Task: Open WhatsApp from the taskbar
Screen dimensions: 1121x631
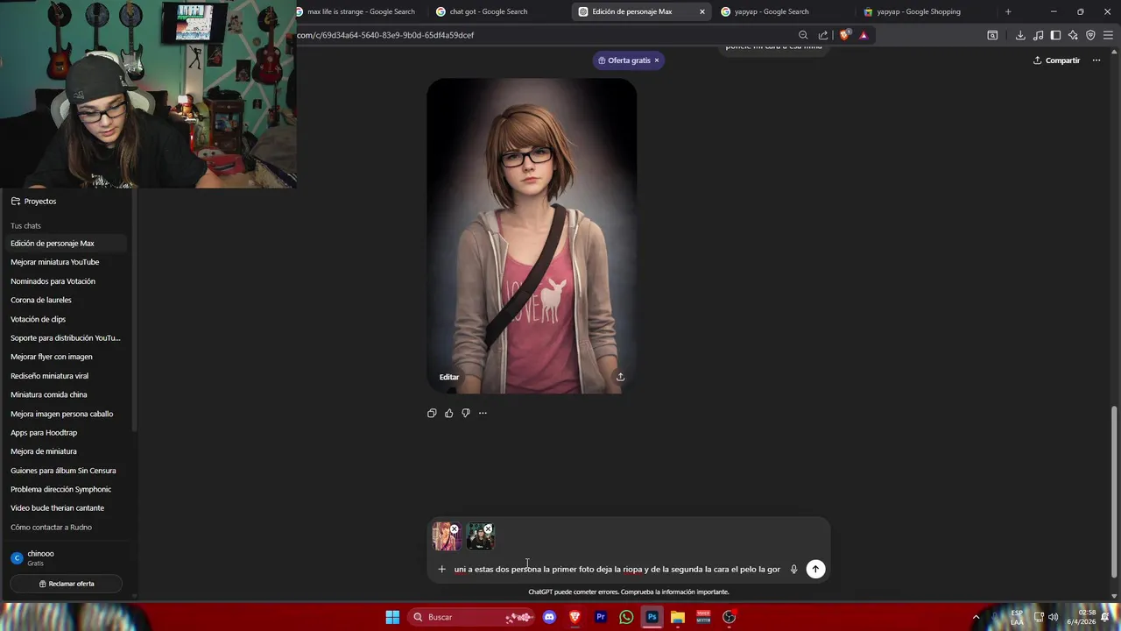Action: click(x=626, y=617)
